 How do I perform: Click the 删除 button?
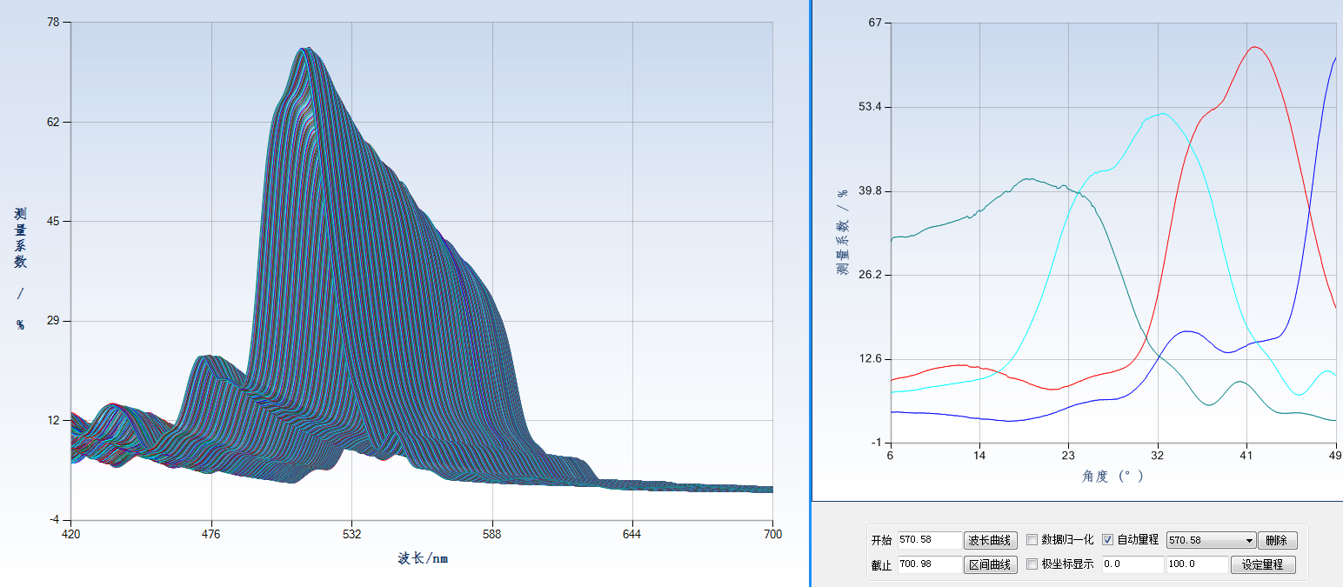[1277, 540]
